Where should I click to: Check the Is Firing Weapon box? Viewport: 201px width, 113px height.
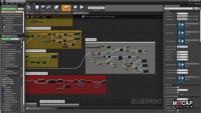(178, 110)
